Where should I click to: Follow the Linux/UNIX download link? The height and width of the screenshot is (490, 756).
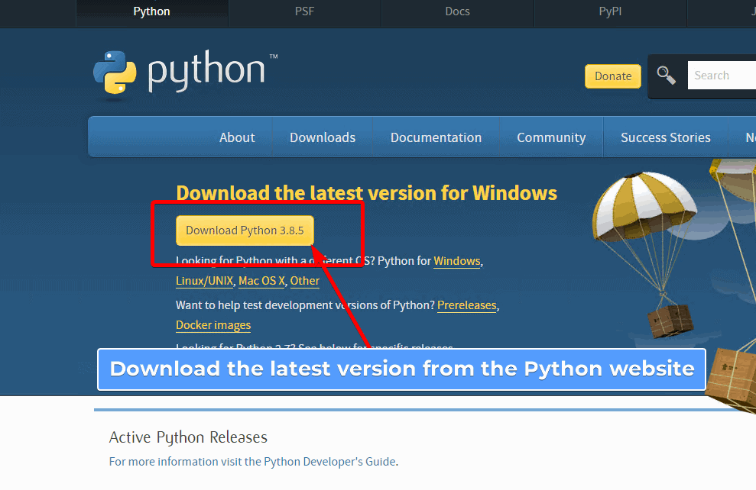[204, 281]
